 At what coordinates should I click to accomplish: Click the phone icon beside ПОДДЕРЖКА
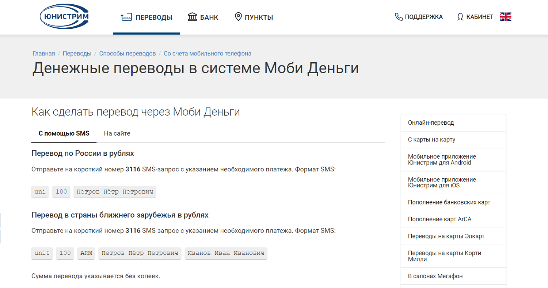click(399, 17)
